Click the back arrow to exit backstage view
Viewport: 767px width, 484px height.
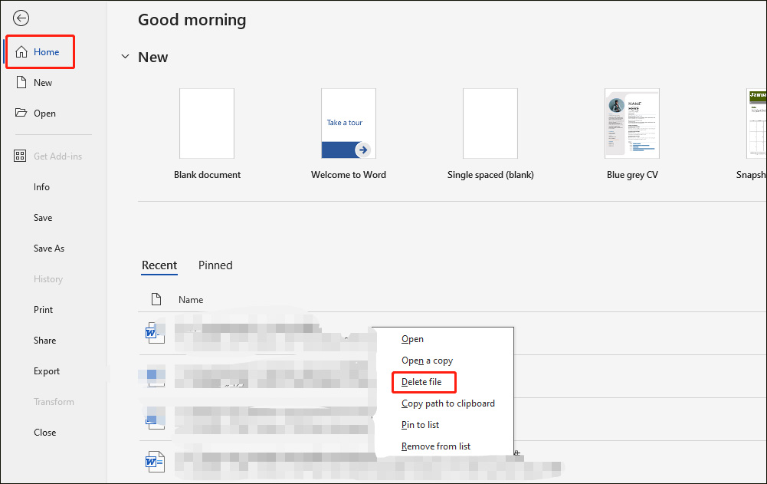click(x=21, y=17)
